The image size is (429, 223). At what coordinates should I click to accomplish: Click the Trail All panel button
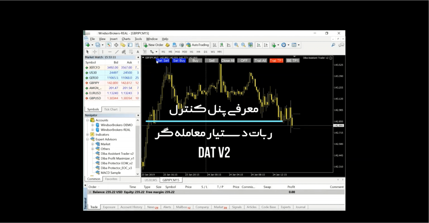(260, 61)
